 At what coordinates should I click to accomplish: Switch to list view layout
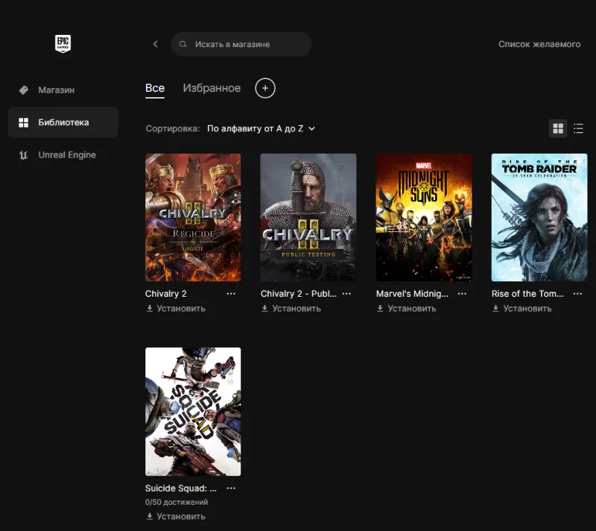click(578, 128)
